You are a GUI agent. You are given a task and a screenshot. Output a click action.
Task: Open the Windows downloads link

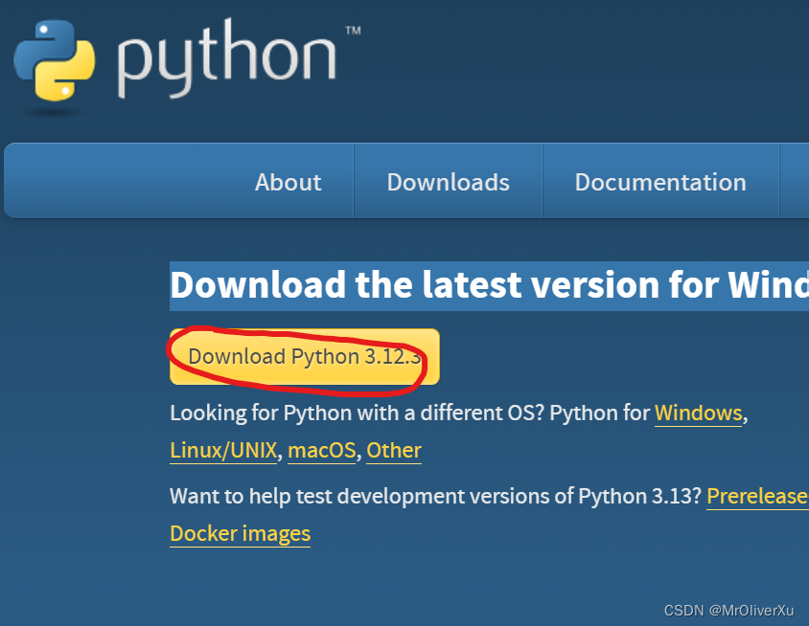(698, 413)
